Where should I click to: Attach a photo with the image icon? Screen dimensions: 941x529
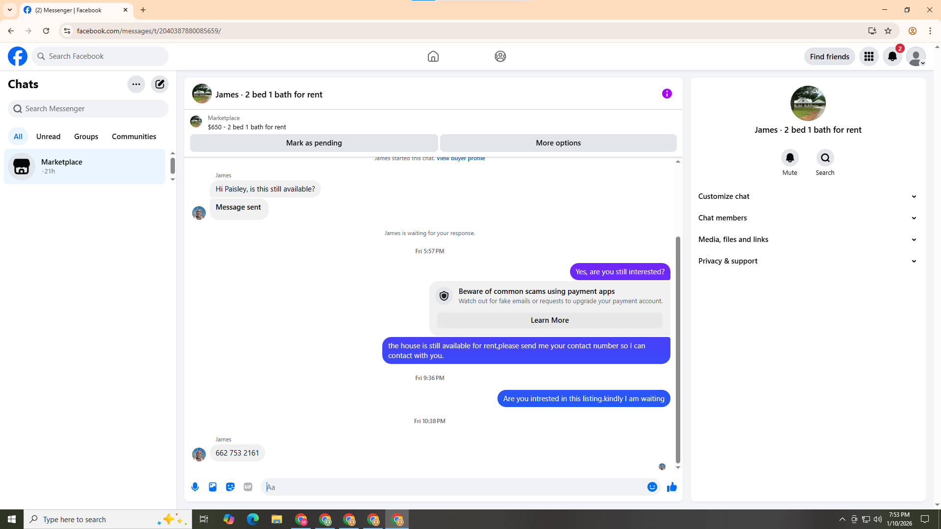[213, 487]
